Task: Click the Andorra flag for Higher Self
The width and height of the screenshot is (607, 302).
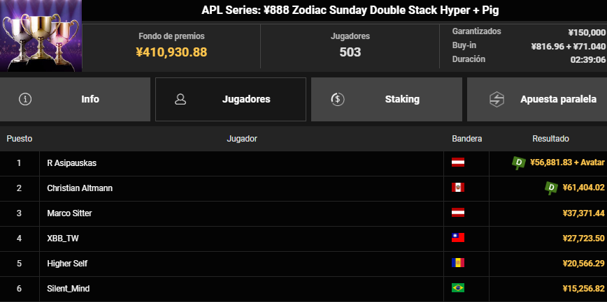Action: 458,263
